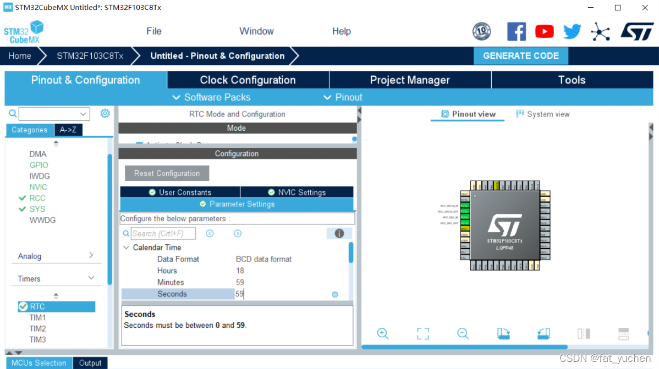This screenshot has width=659, height=369.
Task: Go to Home breadcrumb
Action: click(x=20, y=56)
